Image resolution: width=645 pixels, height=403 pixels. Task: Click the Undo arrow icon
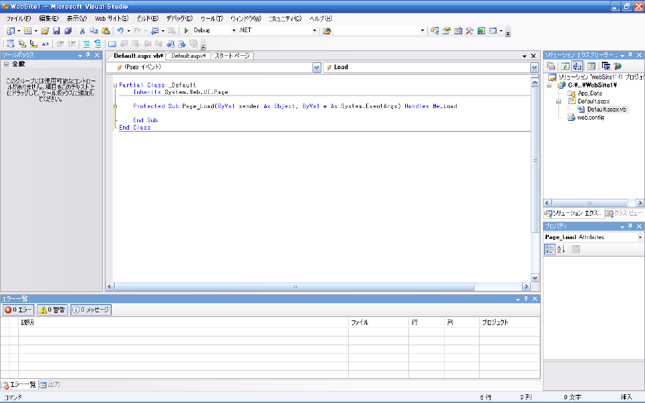point(120,31)
